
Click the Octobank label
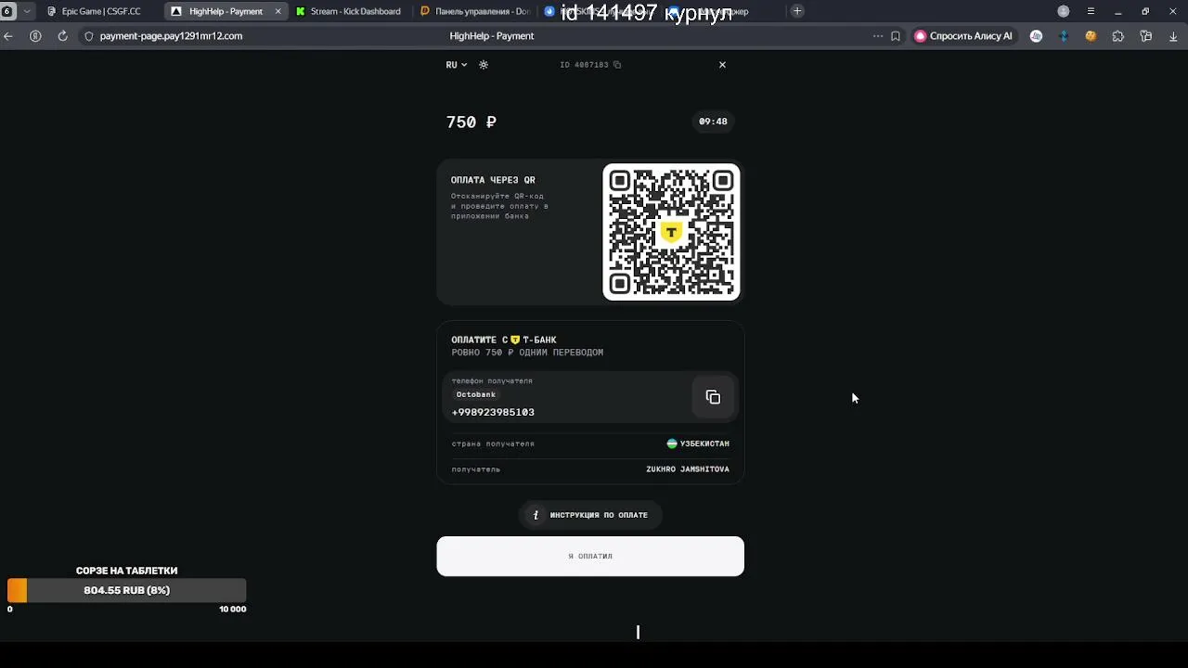(476, 394)
